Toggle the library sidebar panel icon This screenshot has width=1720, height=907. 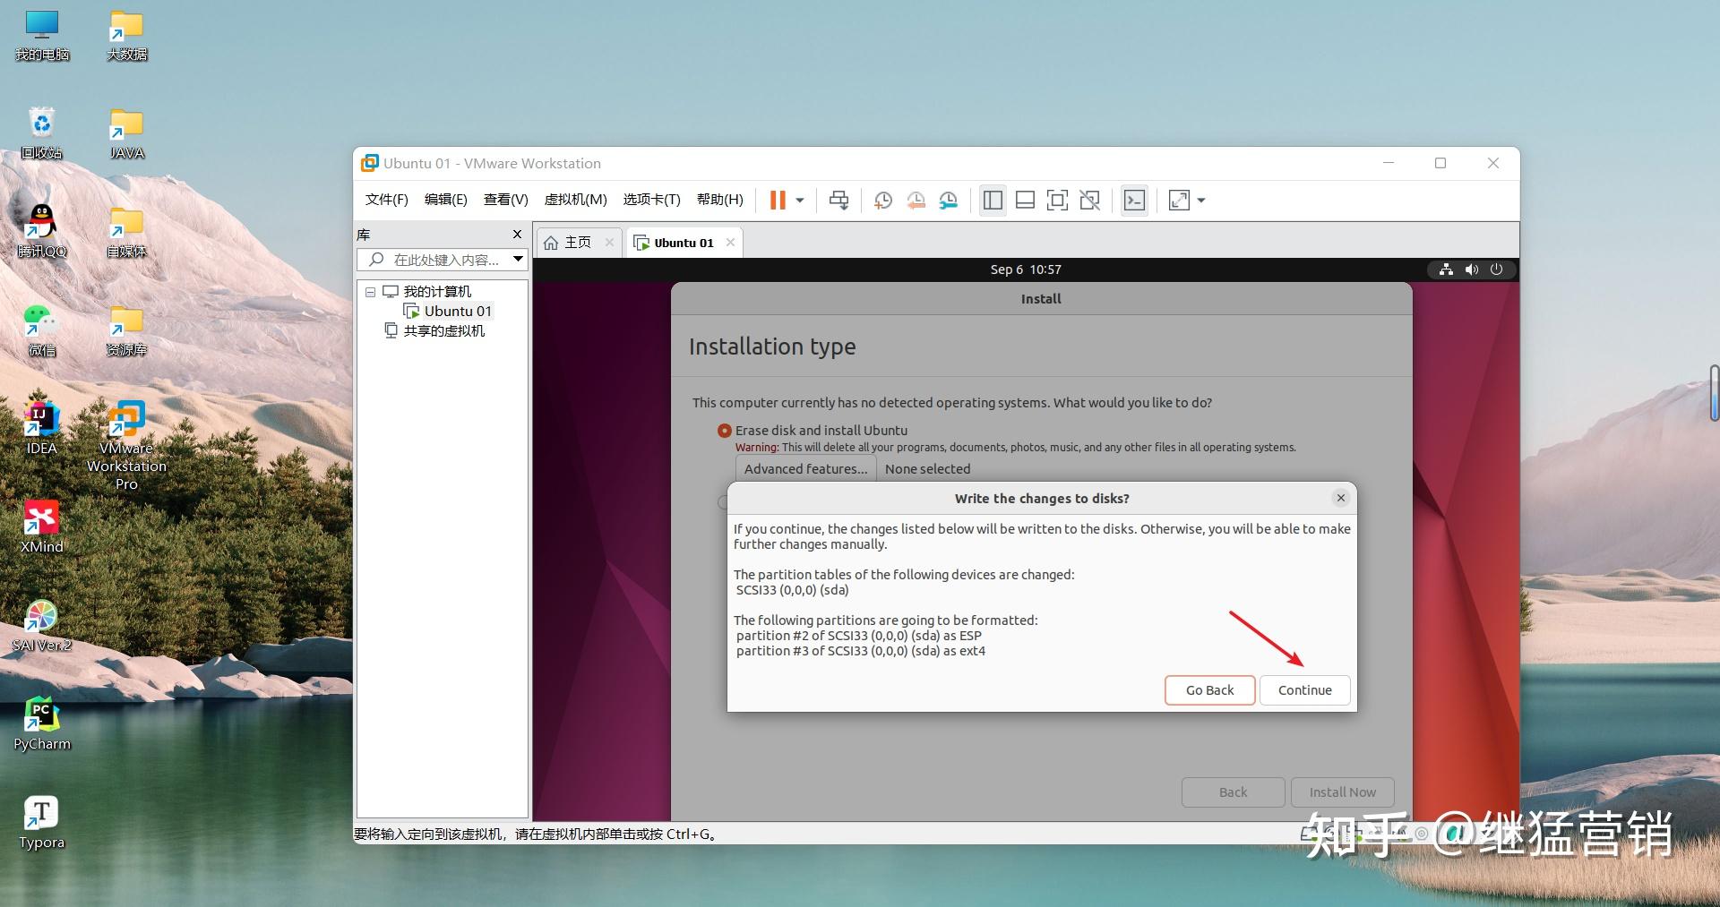[x=992, y=201]
